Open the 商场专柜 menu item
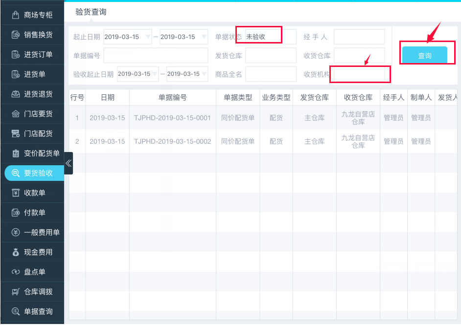 pos(32,15)
